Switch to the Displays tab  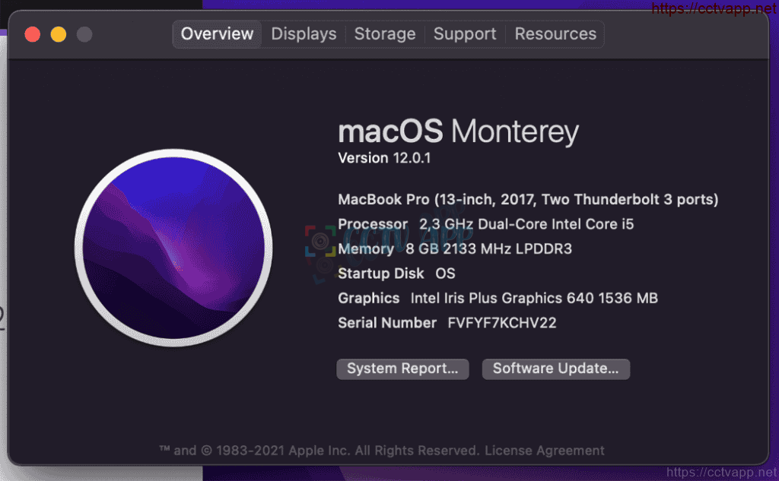(x=304, y=33)
